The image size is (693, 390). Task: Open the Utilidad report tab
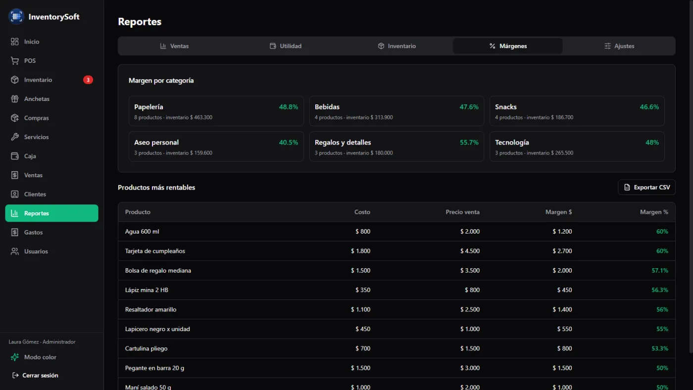(286, 46)
